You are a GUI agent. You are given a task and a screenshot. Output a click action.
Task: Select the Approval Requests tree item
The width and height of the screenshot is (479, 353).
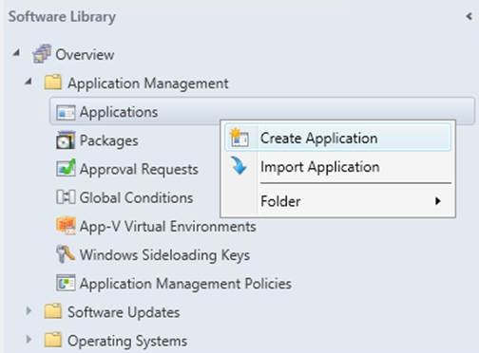pos(139,170)
